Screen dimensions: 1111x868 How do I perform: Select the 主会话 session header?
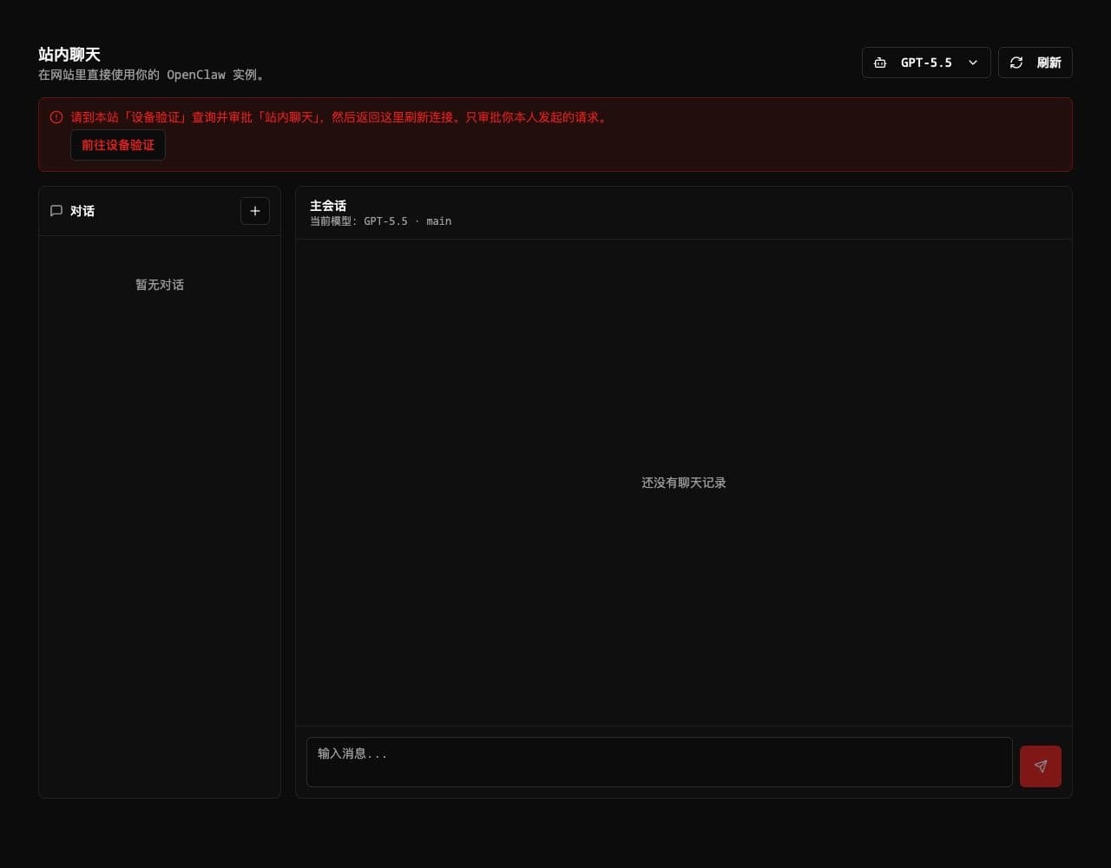click(x=328, y=206)
